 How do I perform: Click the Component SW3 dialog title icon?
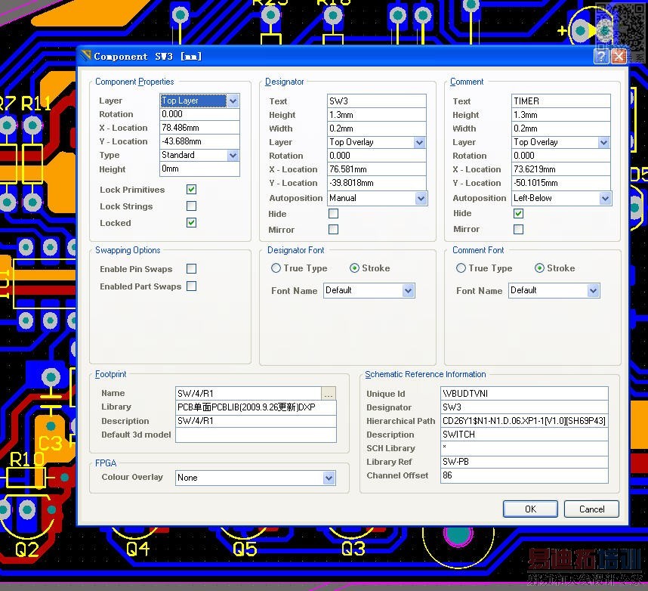pyautogui.click(x=85, y=56)
